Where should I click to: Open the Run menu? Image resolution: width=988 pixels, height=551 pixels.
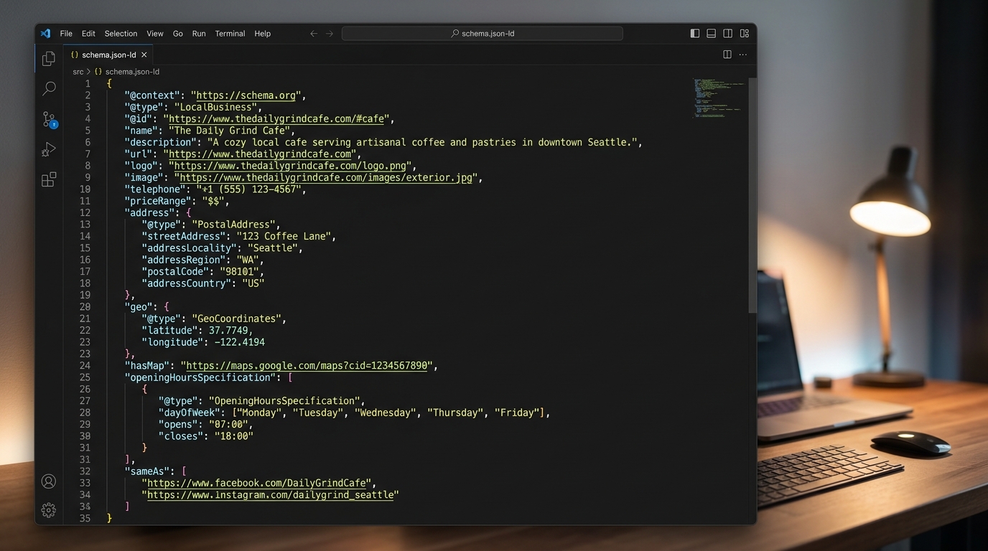click(199, 33)
